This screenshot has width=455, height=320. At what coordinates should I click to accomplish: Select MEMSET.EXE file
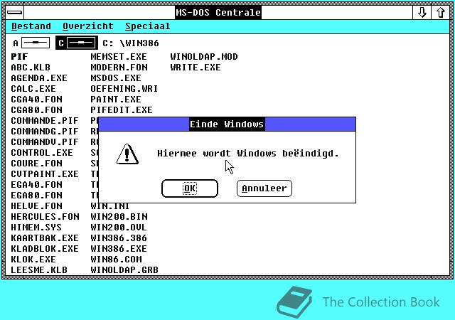pyautogui.click(x=119, y=57)
